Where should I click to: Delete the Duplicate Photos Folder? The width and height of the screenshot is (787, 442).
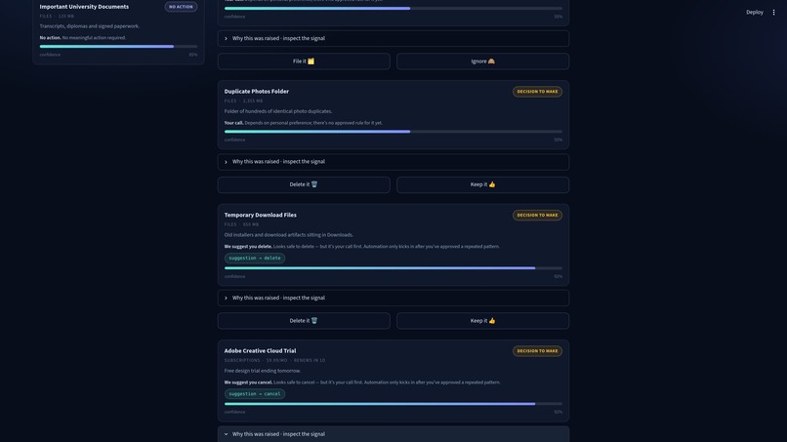pos(304,184)
